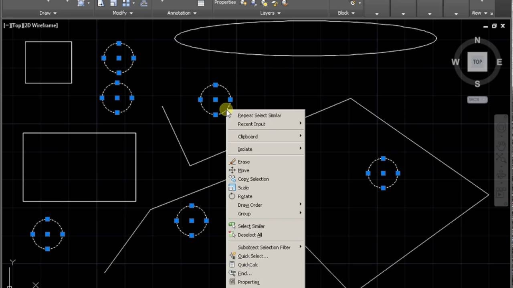Select Rotate in the context menu
This screenshot has height=288, width=513.
click(266, 196)
